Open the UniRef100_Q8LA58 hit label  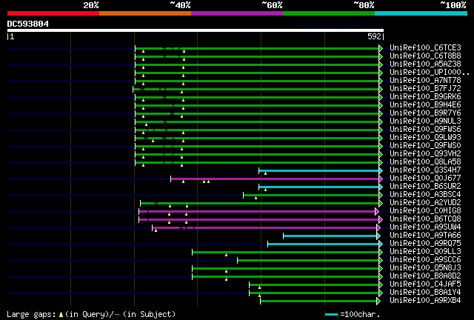click(x=425, y=162)
